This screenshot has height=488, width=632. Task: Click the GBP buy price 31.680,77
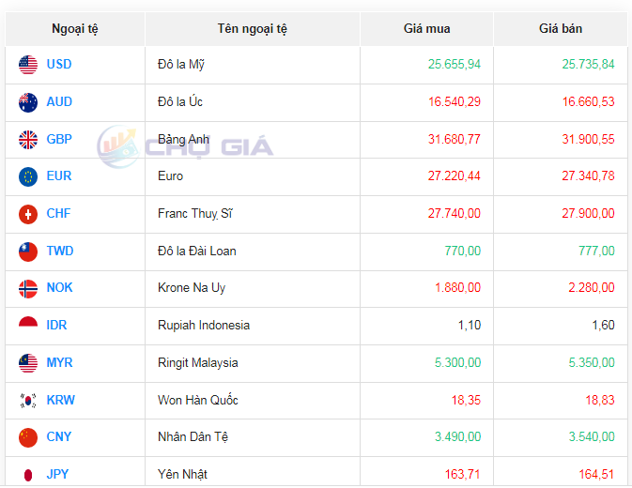pos(455,139)
